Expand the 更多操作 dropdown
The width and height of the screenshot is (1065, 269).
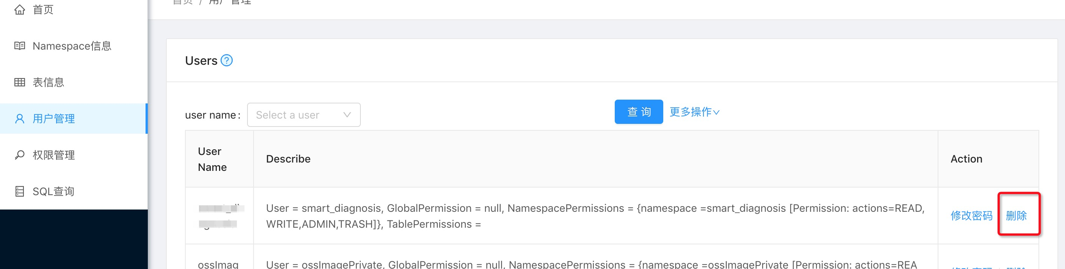(x=695, y=112)
